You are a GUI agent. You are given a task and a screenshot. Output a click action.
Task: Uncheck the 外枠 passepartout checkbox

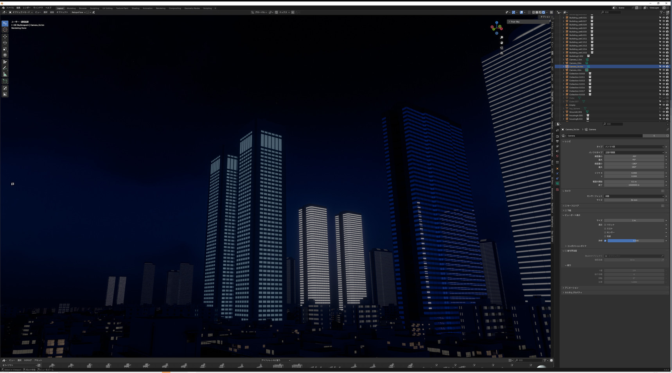605,241
